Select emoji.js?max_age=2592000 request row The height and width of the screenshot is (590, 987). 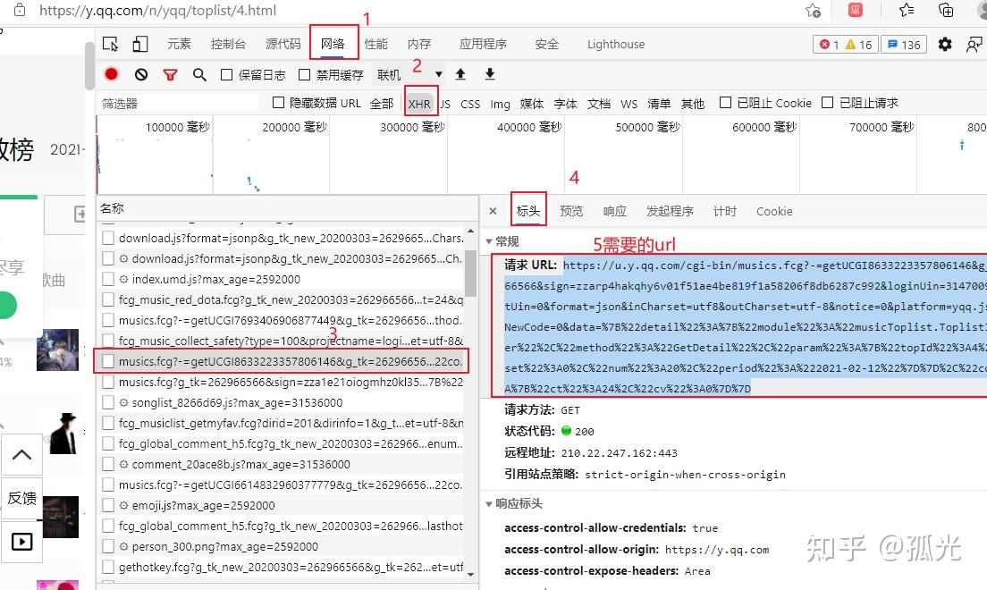tap(282, 505)
